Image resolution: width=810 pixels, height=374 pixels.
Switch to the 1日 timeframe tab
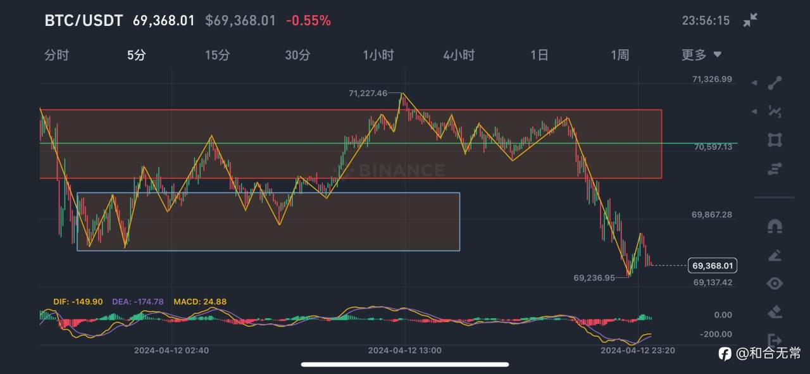click(540, 55)
